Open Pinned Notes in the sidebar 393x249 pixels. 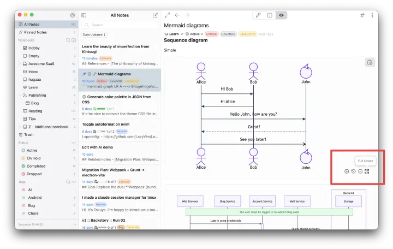point(46,32)
